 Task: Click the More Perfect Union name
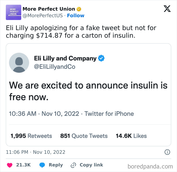(49, 9)
